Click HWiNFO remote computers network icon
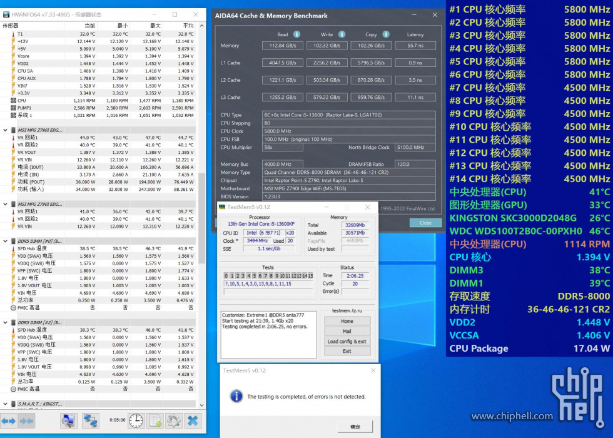This screenshot has width=613, height=438. pyautogui.click(x=90, y=420)
